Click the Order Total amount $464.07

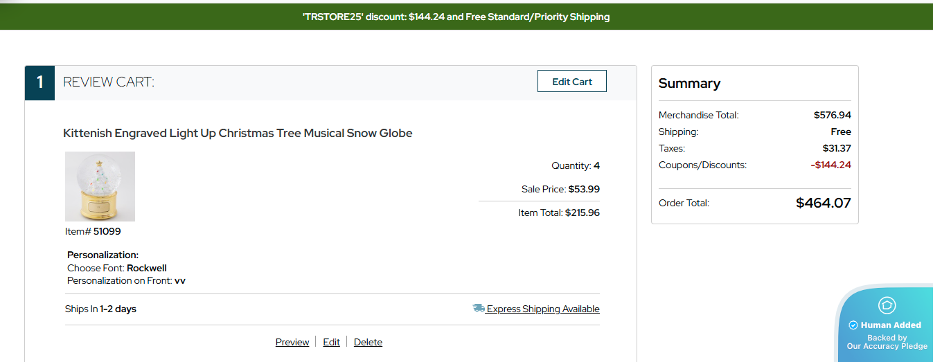click(x=823, y=203)
